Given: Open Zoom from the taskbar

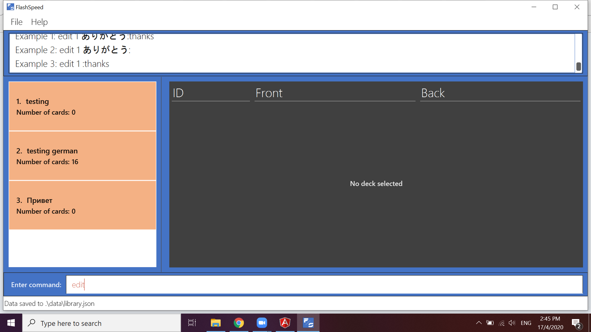Looking at the screenshot, I should click(262, 323).
